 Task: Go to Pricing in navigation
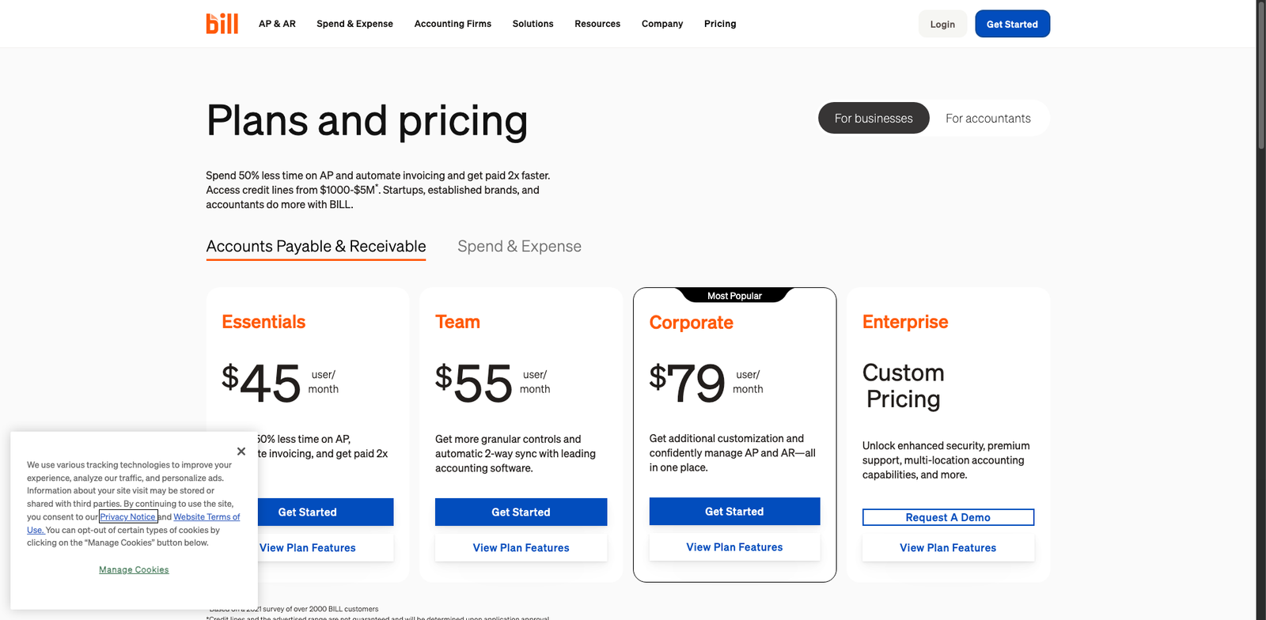pos(720,24)
